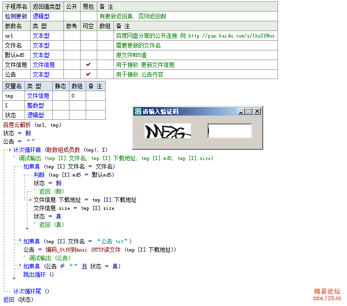
Task: Select subroutine name 检测更新
Action: click(x=16, y=16)
